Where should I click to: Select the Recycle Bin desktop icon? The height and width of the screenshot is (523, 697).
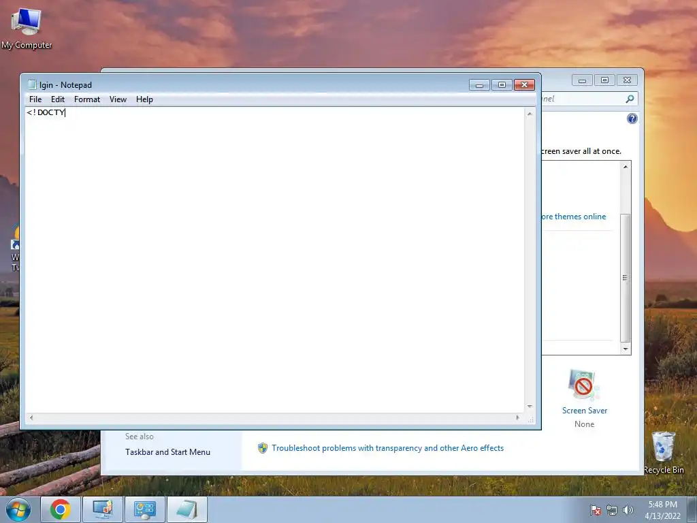(664, 452)
